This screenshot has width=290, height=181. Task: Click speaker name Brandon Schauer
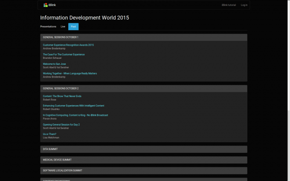point(52,58)
